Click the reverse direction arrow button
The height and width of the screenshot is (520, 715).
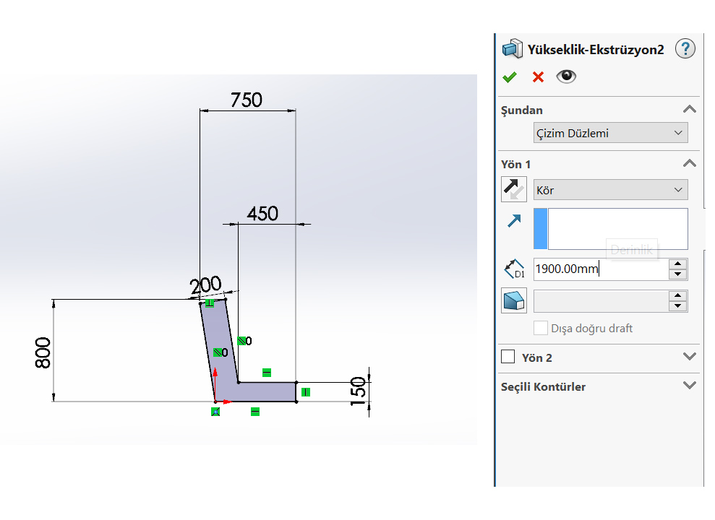click(514, 189)
